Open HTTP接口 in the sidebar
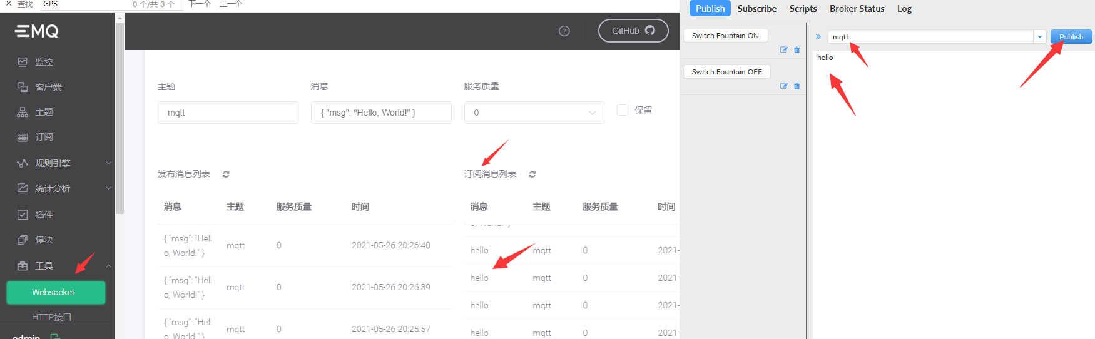Viewport: 1095px width, 339px height. tap(51, 317)
